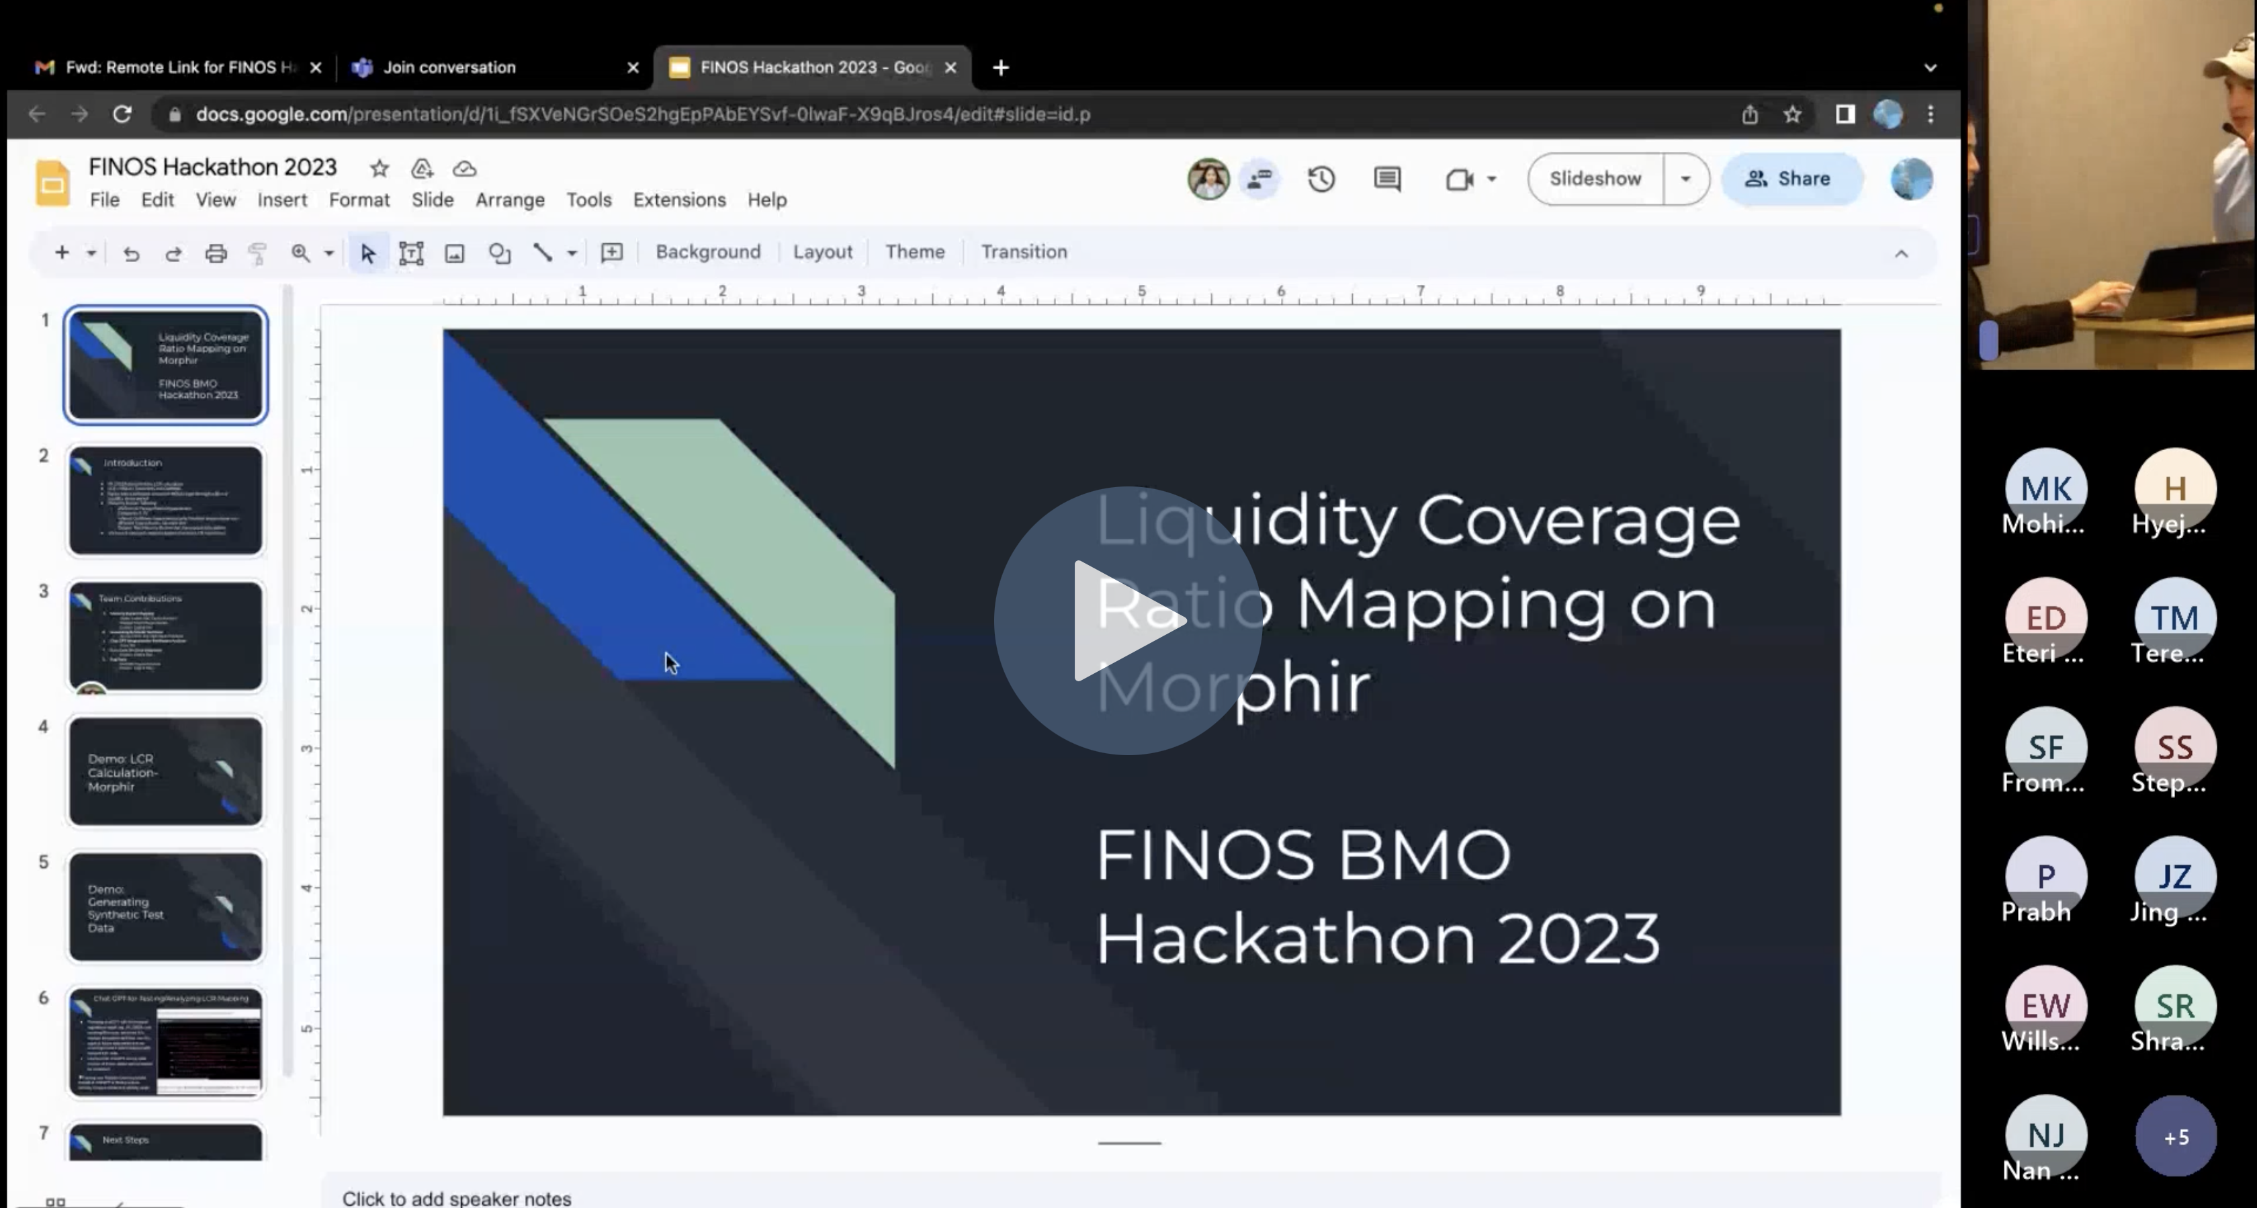Click the browser Share page icon

pyautogui.click(x=1750, y=114)
